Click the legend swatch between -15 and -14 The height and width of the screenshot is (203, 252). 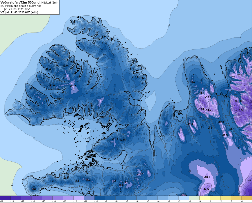(47, 198)
